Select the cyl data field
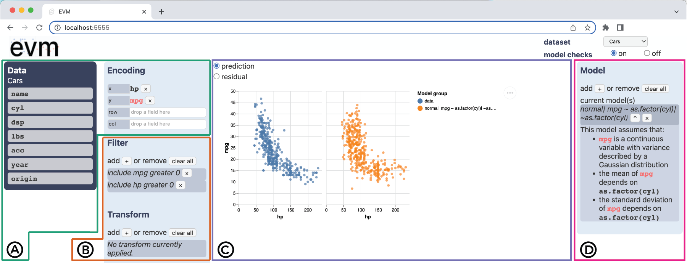 (50, 108)
